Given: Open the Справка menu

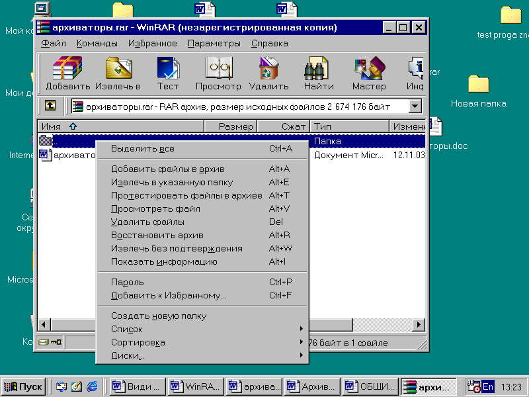Looking at the screenshot, I should click(x=270, y=43).
